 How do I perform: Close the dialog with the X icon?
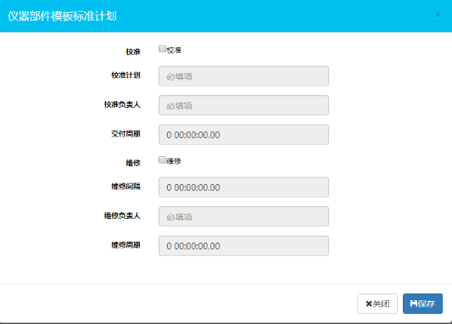(x=438, y=14)
